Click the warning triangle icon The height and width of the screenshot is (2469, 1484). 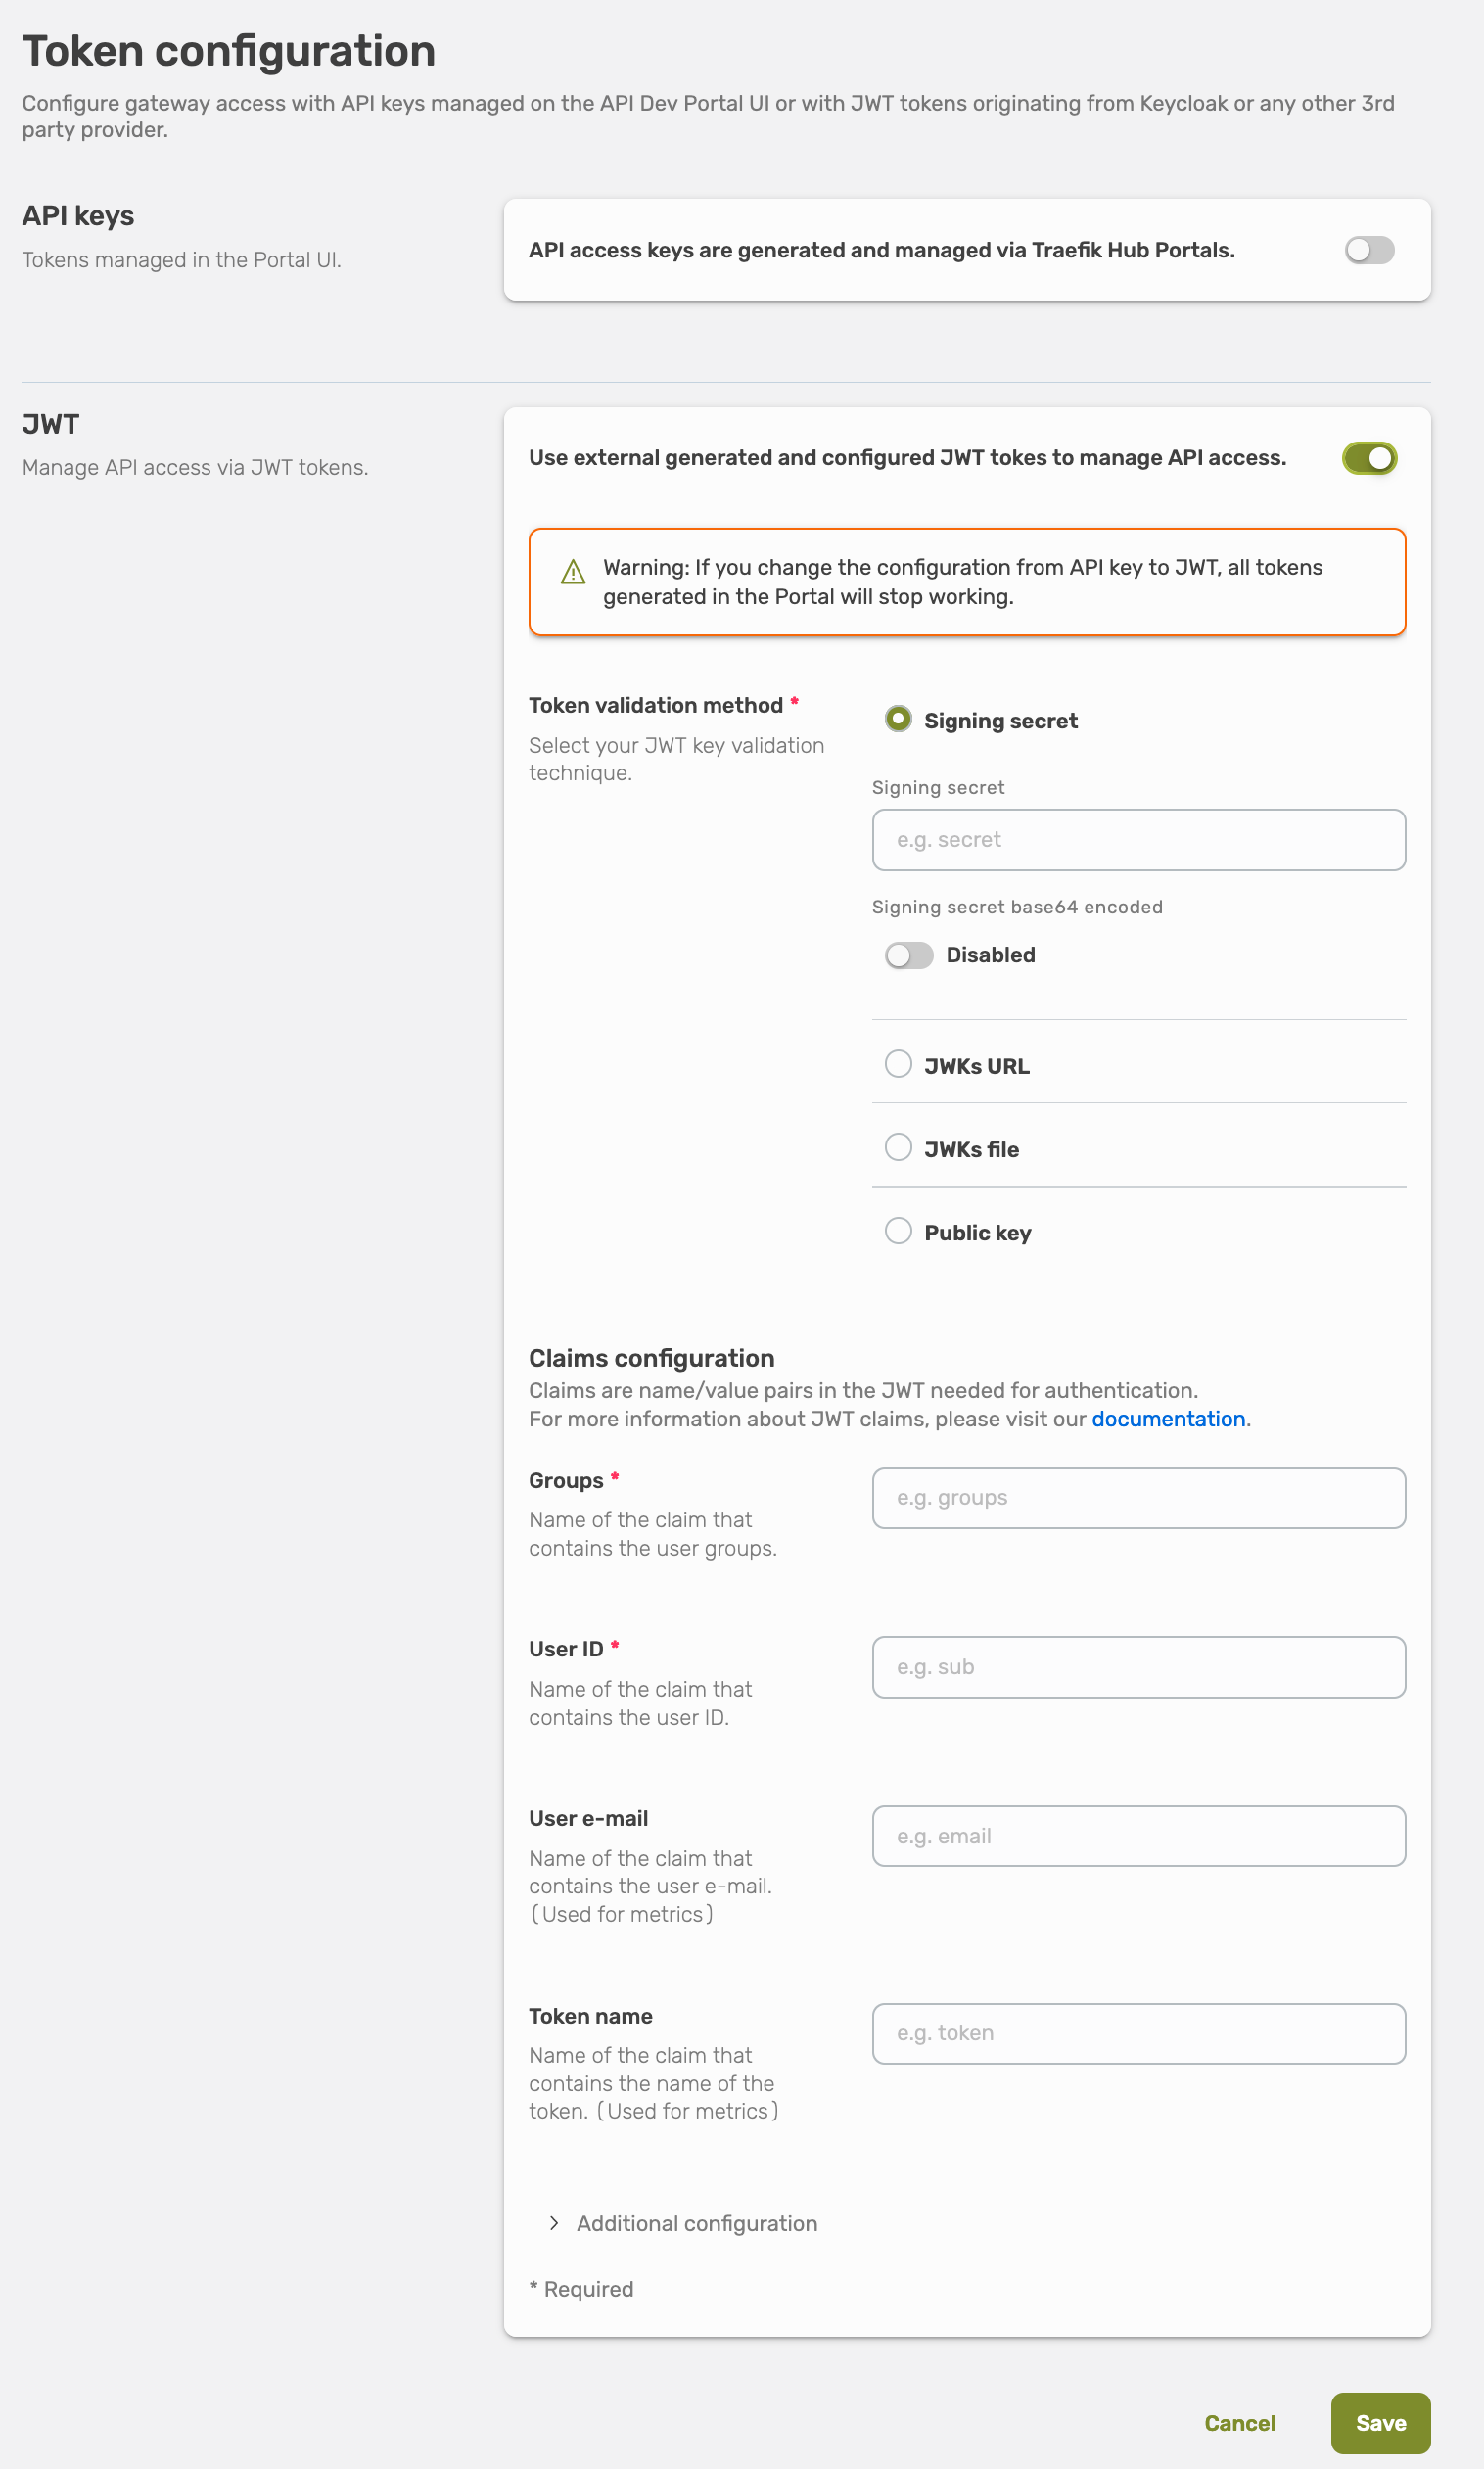pyautogui.click(x=571, y=571)
